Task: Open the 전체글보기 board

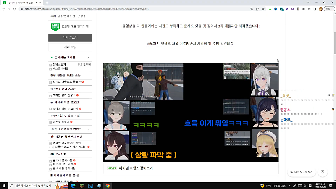Action: pyautogui.click(x=60, y=64)
